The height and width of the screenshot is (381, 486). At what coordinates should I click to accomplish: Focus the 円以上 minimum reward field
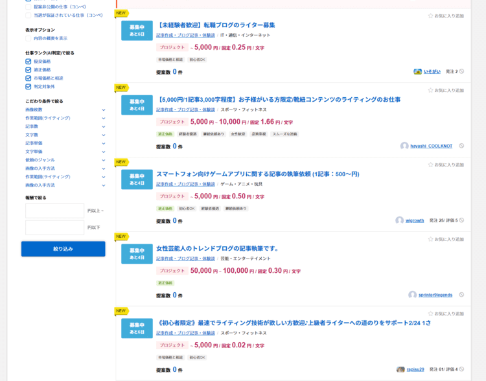54,211
